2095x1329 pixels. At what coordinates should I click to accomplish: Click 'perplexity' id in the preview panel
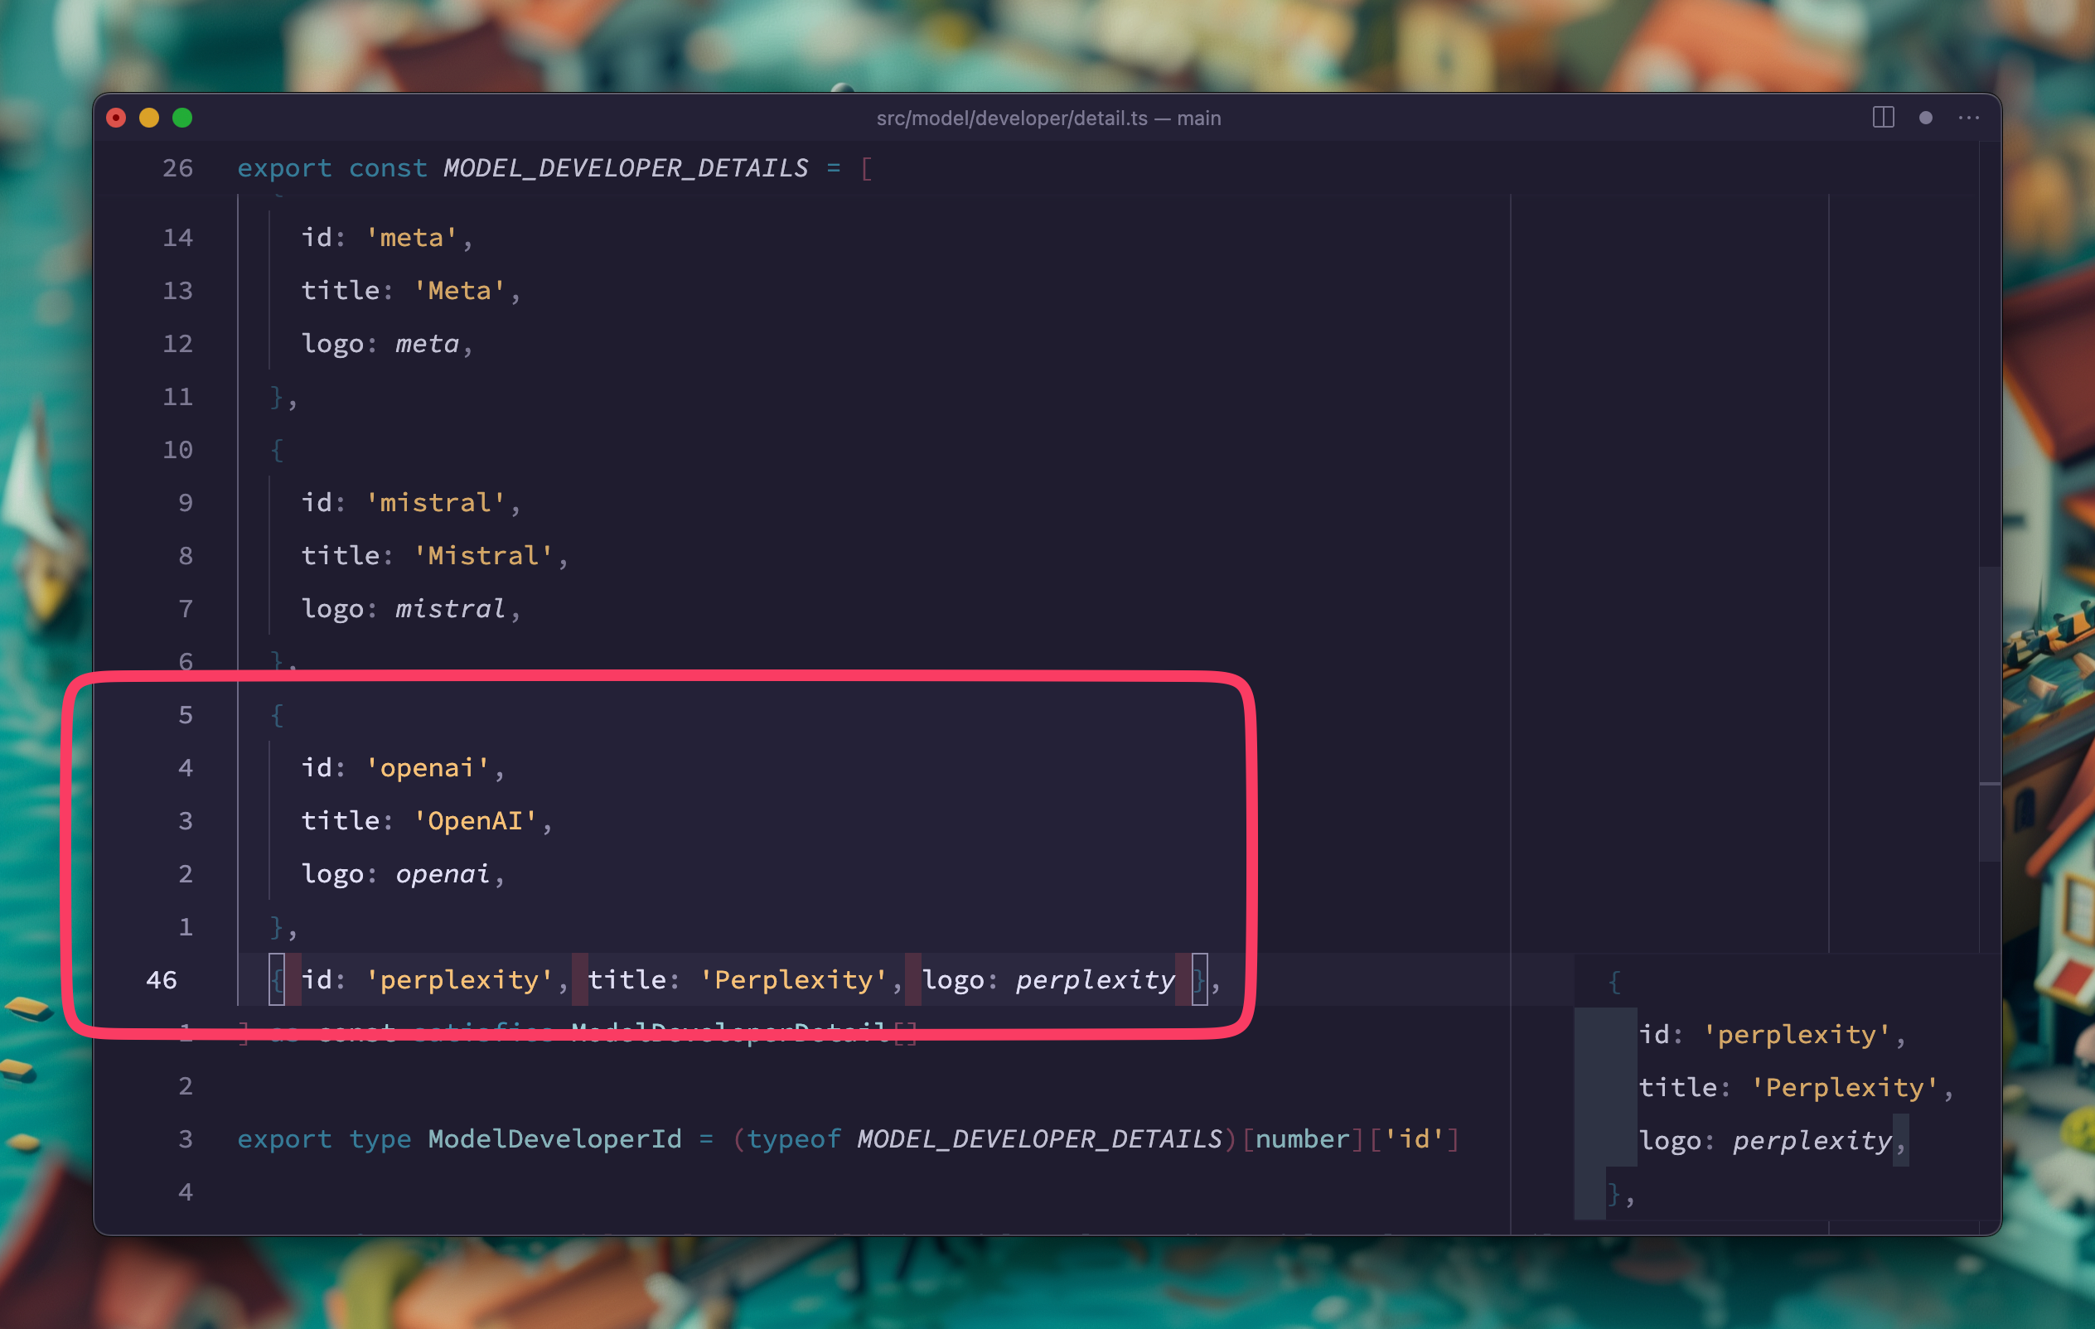click(1796, 1035)
